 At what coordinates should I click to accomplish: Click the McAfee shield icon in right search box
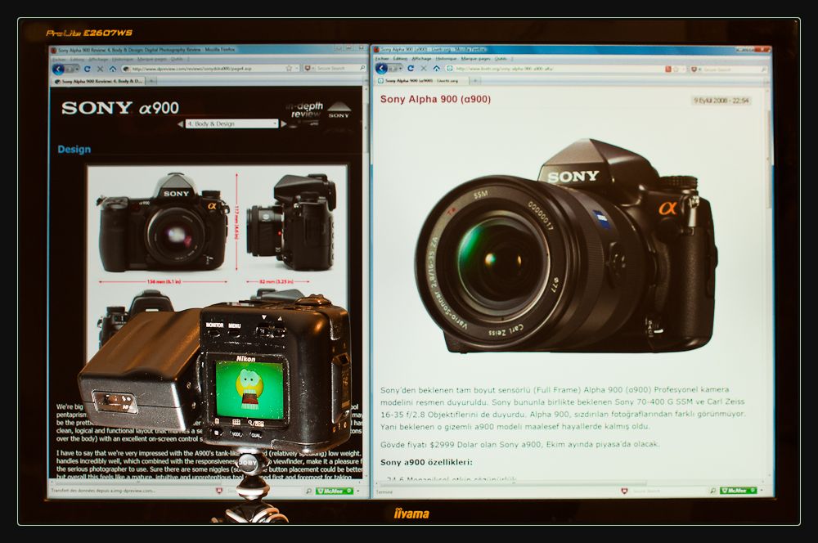pos(694,69)
